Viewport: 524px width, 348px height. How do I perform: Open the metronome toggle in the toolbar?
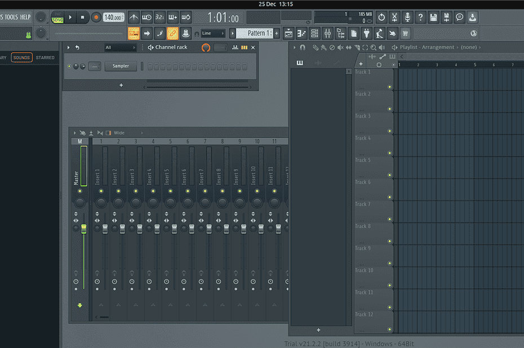[134, 17]
